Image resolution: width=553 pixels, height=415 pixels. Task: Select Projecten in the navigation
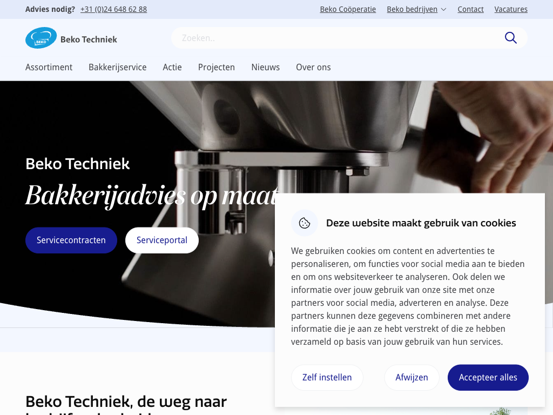[x=216, y=67]
